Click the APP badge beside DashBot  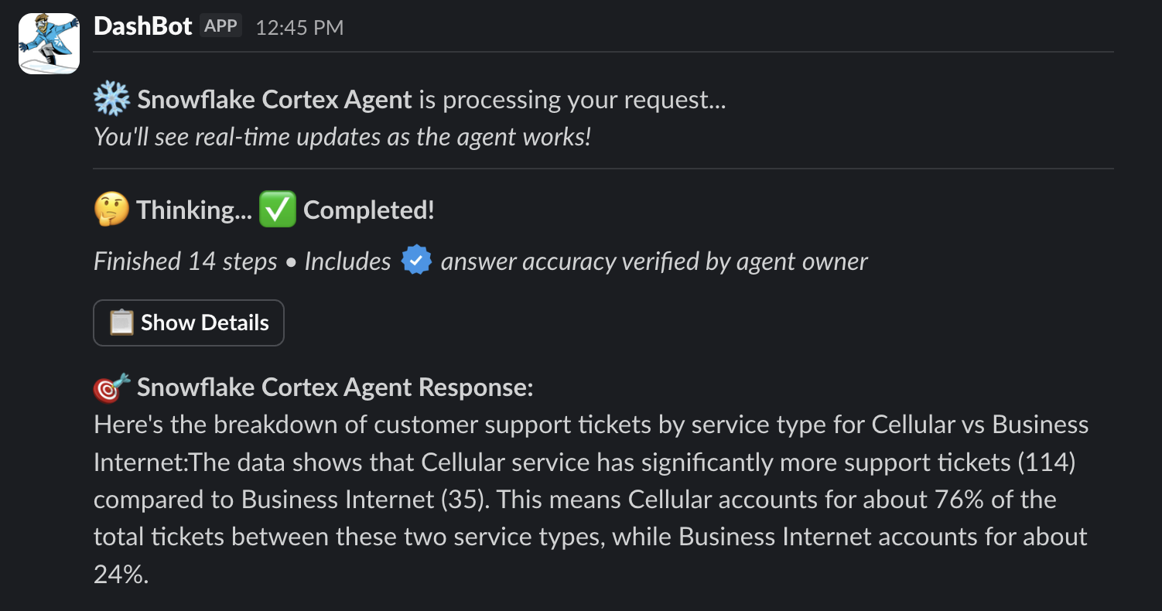[221, 26]
